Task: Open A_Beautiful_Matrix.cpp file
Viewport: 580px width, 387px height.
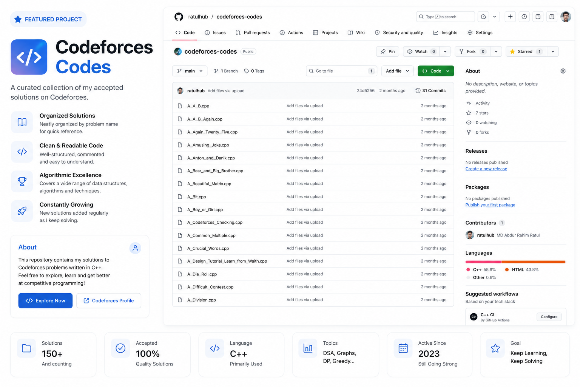Action: click(209, 184)
